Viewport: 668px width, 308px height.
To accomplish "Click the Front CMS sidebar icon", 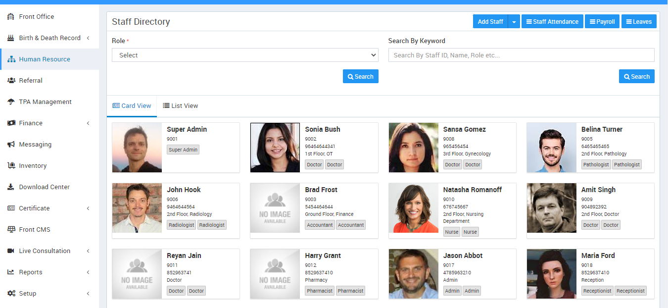I will [x=11, y=230].
